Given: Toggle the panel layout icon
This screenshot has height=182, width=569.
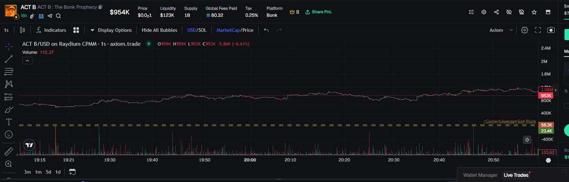Looking at the screenshot, I should [x=548, y=12].
